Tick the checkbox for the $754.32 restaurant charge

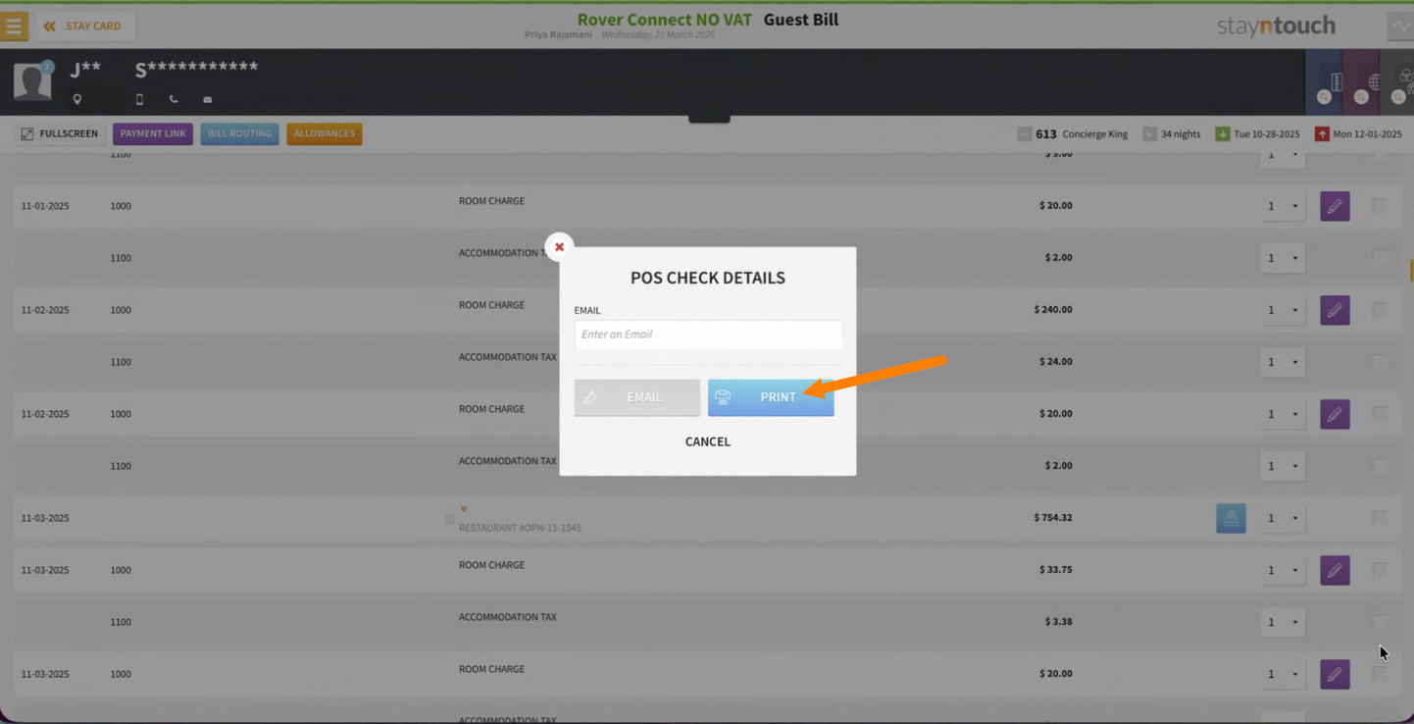click(1379, 518)
